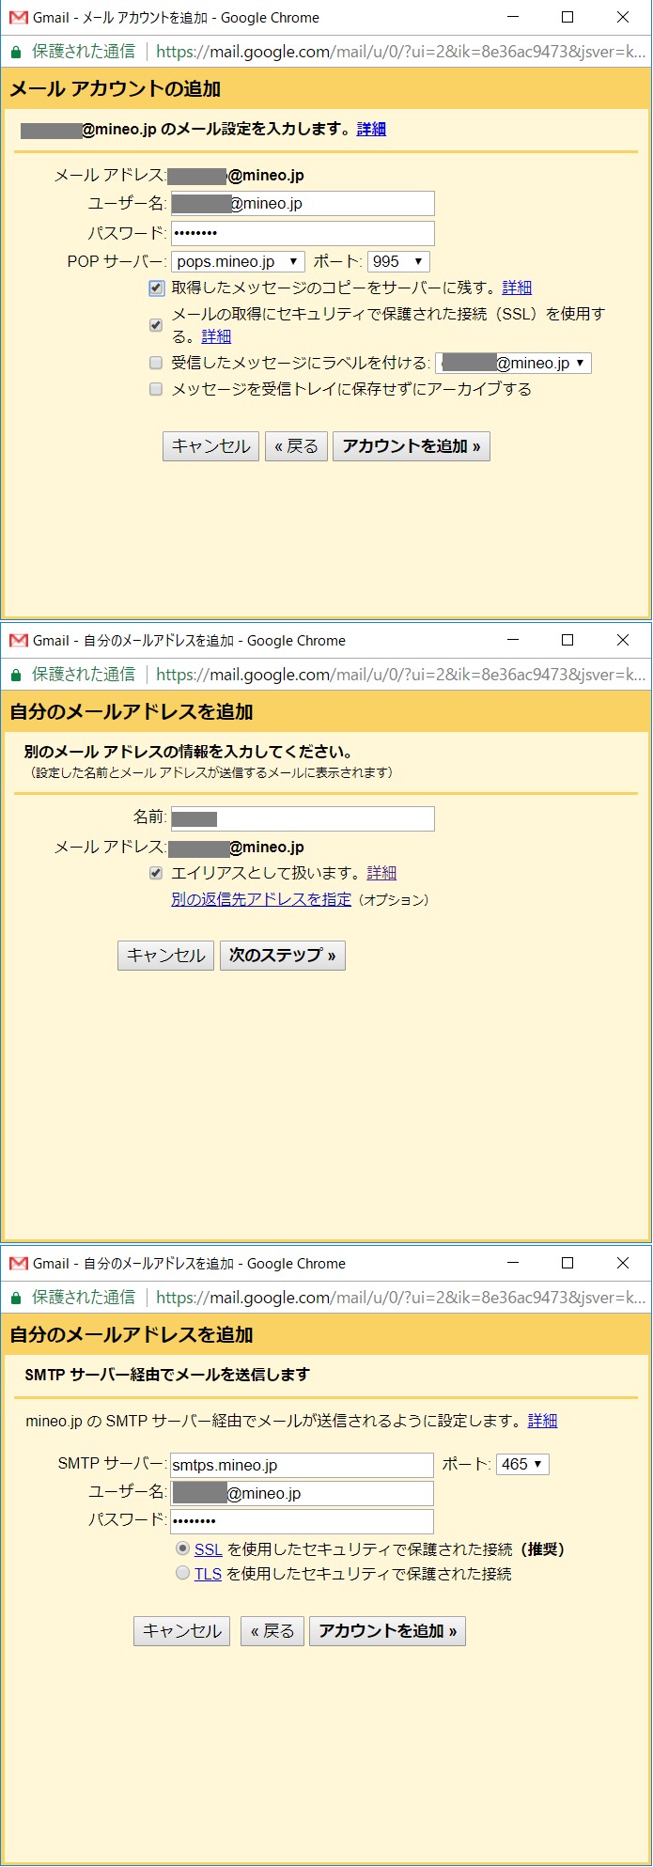Viewport: 653px width, 1867px height.
Task: Open the port 995 dropdown
Action: click(x=397, y=262)
